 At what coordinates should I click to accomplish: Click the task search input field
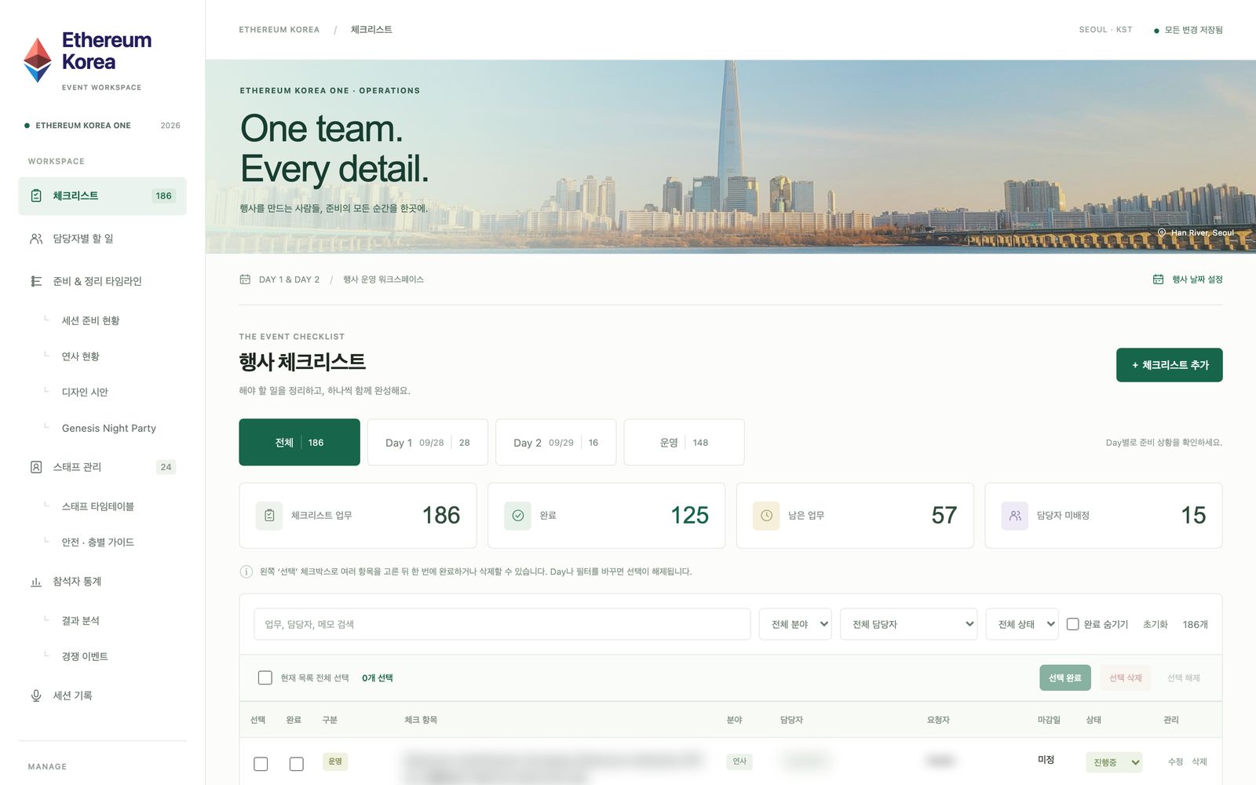tap(502, 624)
